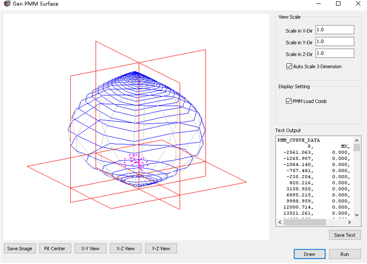This screenshot has width=367, height=264.
Task: Click the Gen PMM Surface app icon
Action: (7, 3)
